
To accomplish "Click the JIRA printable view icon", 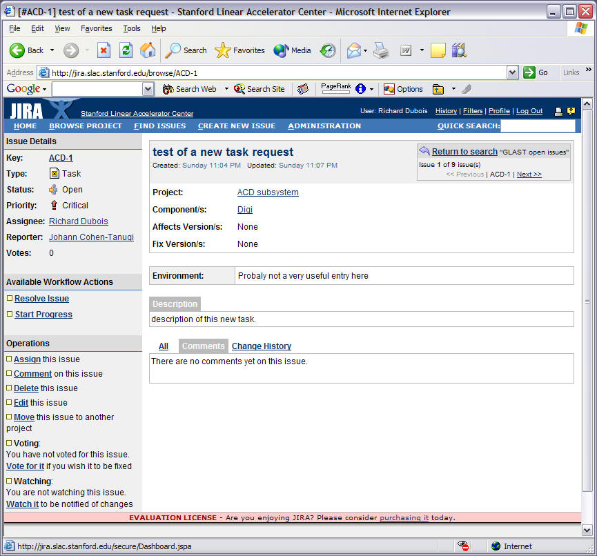I will (x=558, y=111).
